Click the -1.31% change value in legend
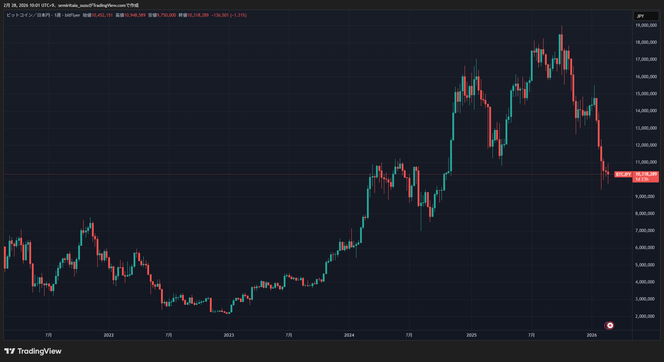664x362 pixels. point(238,15)
